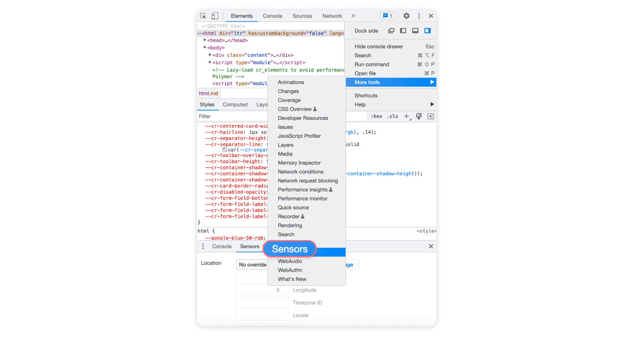
Task: Toggle element state with the :hov button
Action: [x=376, y=116]
